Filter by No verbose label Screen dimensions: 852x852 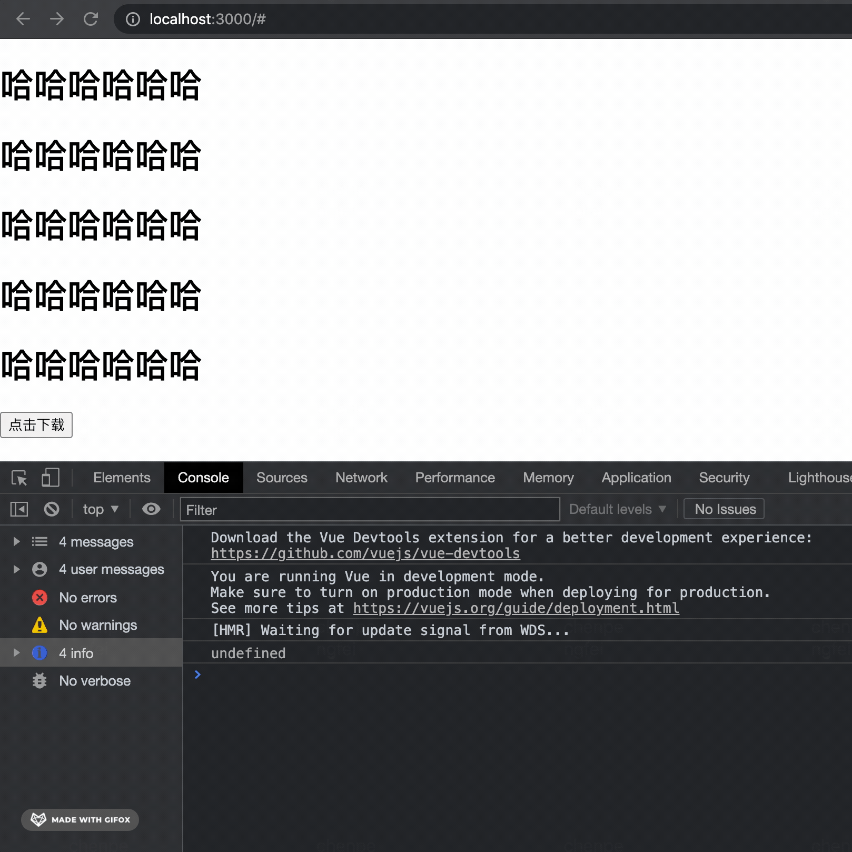[x=95, y=681]
